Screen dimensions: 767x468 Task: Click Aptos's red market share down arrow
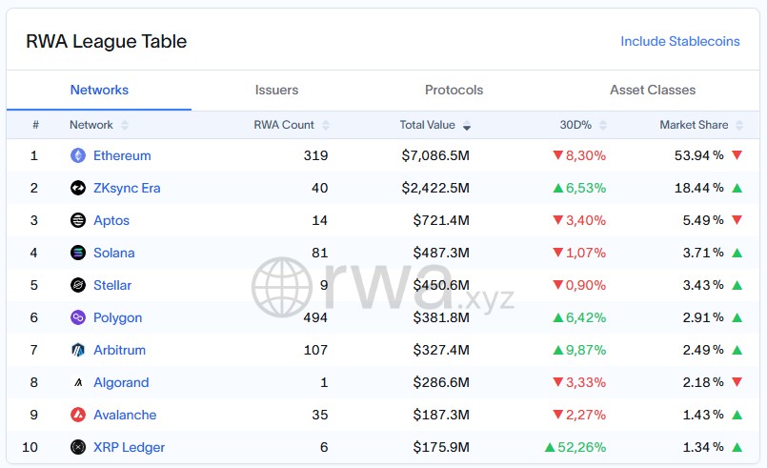(737, 220)
